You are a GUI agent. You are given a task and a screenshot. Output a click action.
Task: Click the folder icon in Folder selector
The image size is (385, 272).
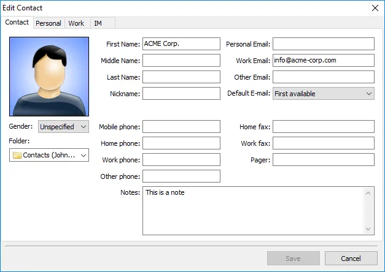(x=17, y=155)
